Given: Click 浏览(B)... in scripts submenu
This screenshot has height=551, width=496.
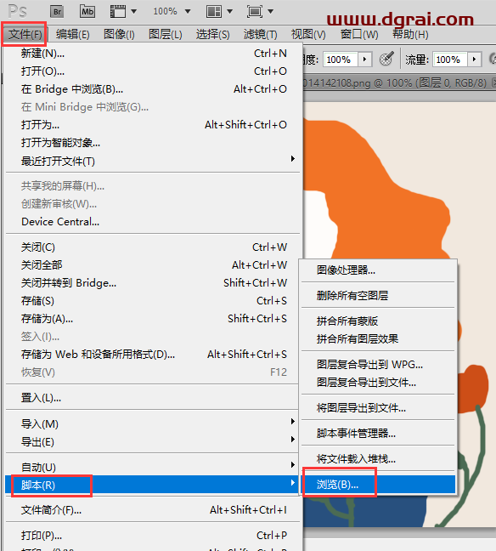Looking at the screenshot, I should (x=378, y=485).
